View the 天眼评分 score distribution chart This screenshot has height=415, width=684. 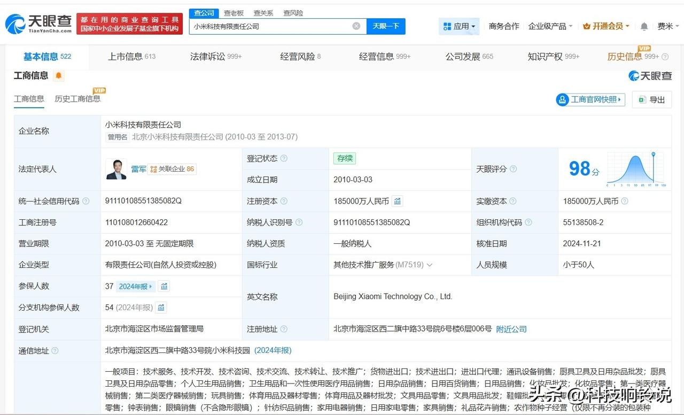[x=636, y=169]
